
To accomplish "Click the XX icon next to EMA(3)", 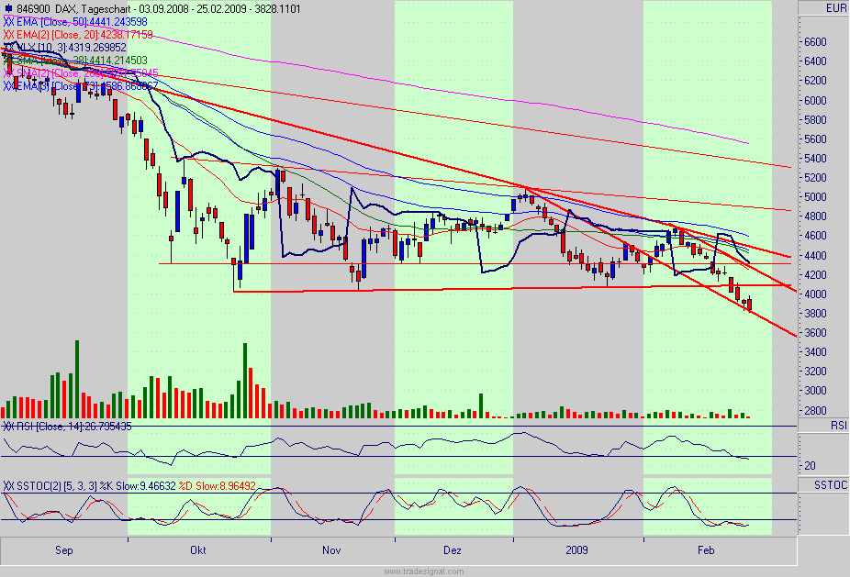I will 8,84.
